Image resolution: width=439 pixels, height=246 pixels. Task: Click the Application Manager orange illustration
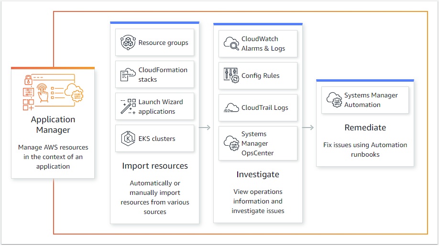[53, 92]
